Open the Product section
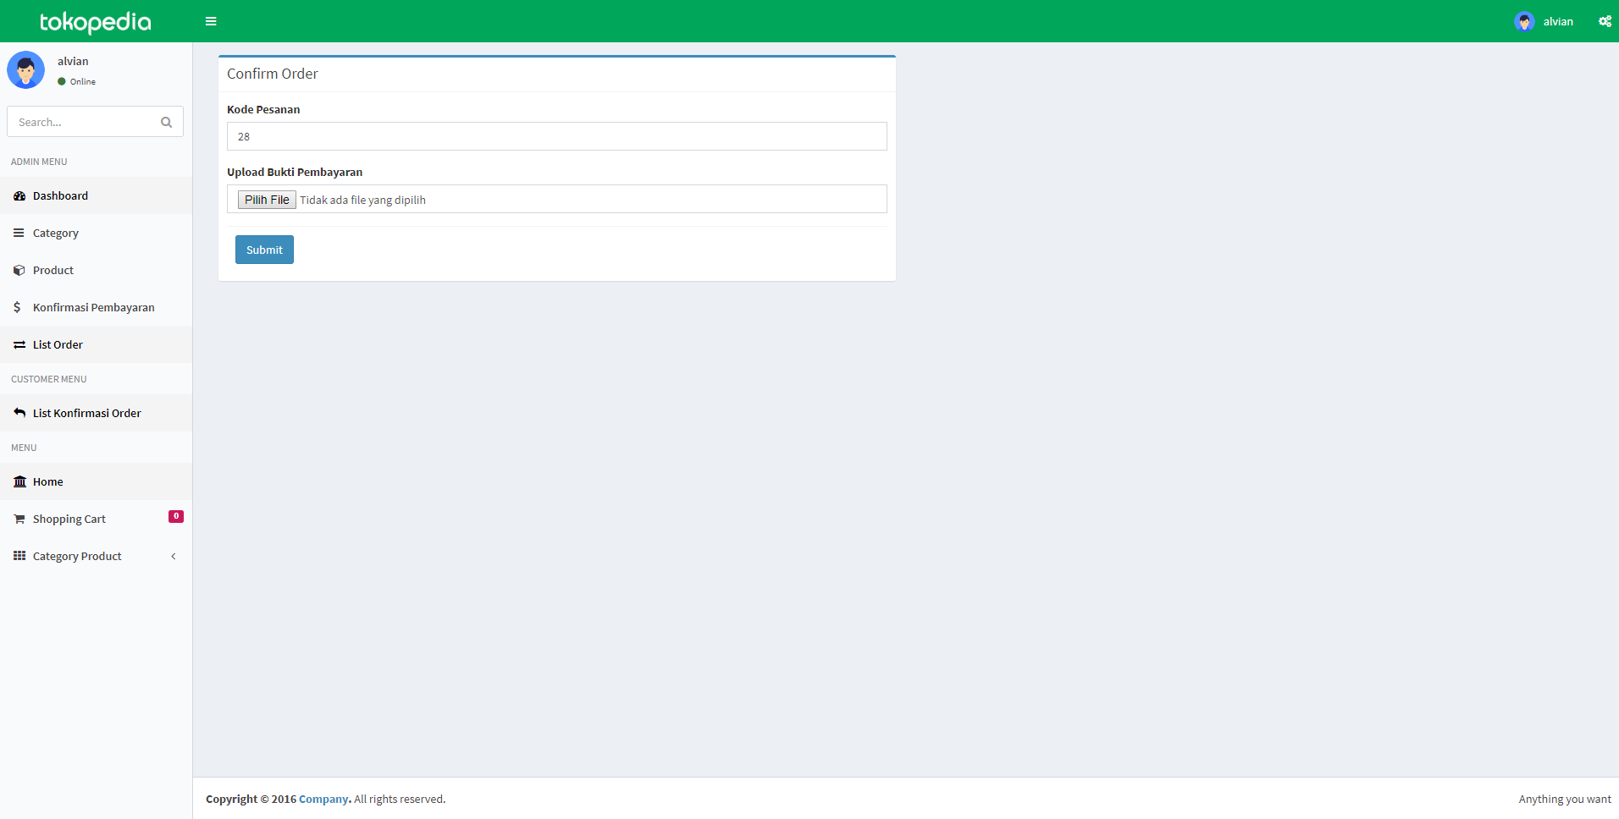The image size is (1619, 819). pyautogui.click(x=19, y=270)
